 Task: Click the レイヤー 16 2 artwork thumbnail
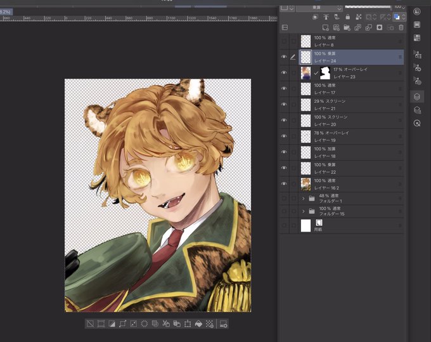pyautogui.click(x=306, y=184)
